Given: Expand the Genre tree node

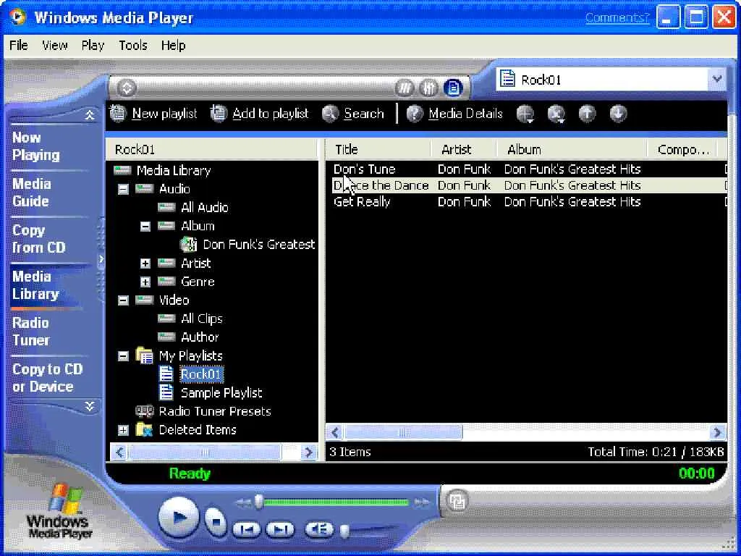Looking at the screenshot, I should click(145, 282).
